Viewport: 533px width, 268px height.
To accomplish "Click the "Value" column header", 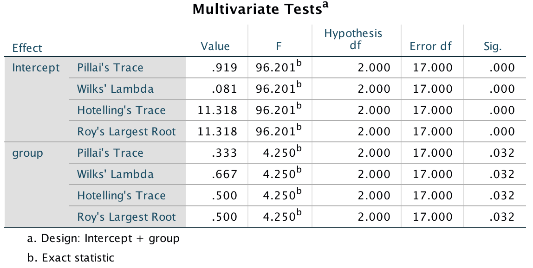I will [215, 46].
